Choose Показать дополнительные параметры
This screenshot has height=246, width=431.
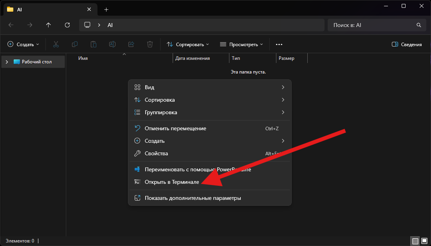point(210,198)
